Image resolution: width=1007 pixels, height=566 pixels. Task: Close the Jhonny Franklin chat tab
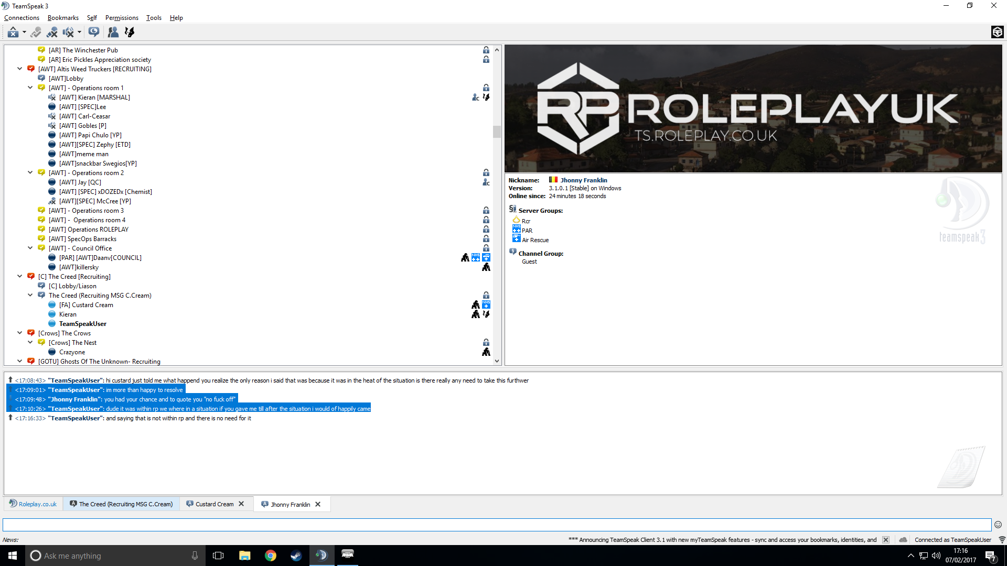click(318, 505)
